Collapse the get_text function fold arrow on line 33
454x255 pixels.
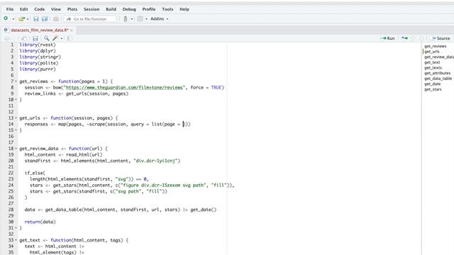tap(16, 240)
